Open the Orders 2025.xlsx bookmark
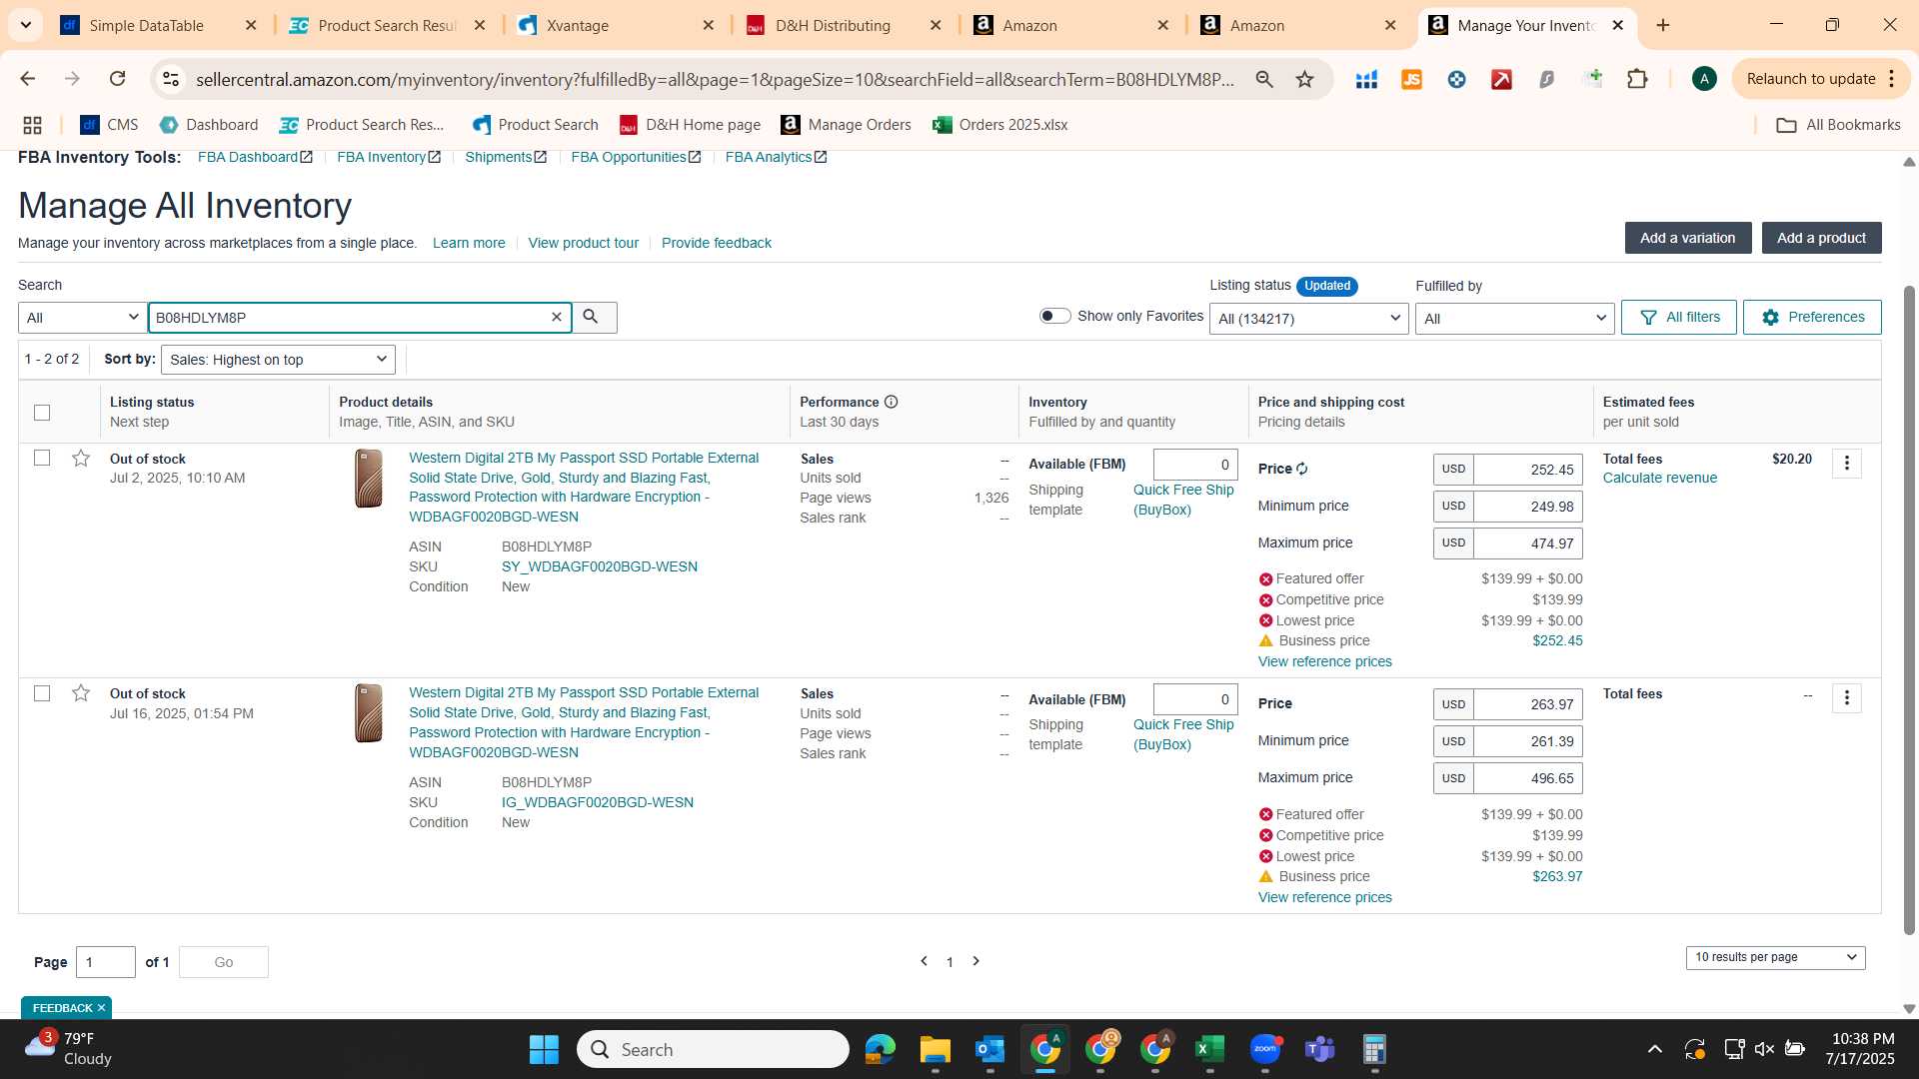1919x1079 pixels. click(1000, 125)
